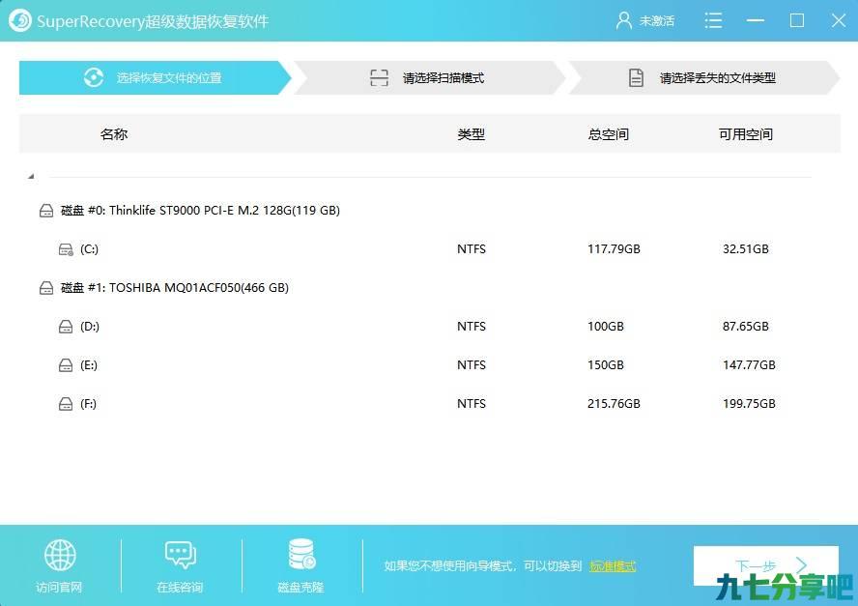The height and width of the screenshot is (606, 858).
Task: Sort by the 可用空间 column header
Action: point(746,134)
